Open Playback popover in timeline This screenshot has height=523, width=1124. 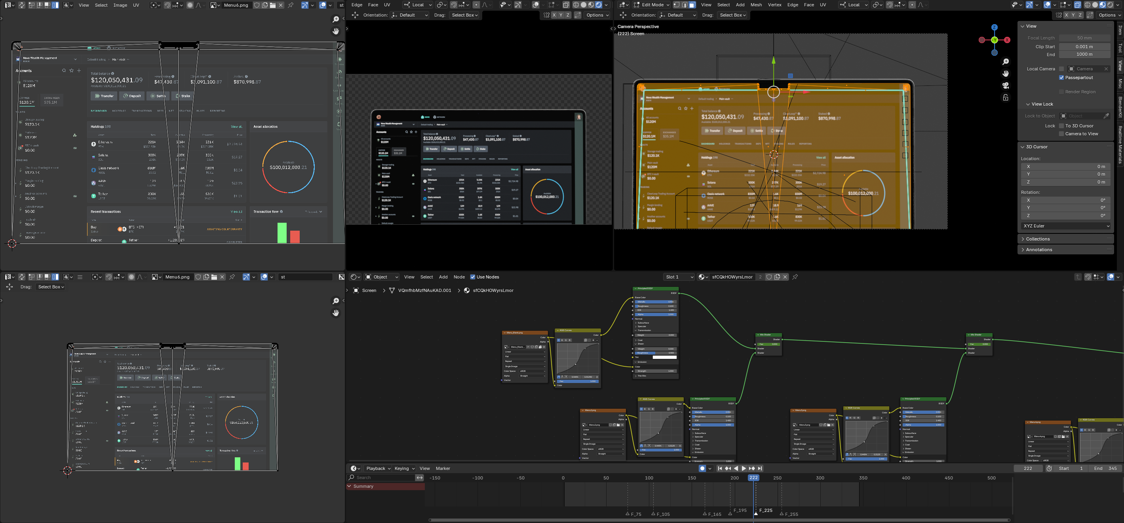pyautogui.click(x=378, y=468)
